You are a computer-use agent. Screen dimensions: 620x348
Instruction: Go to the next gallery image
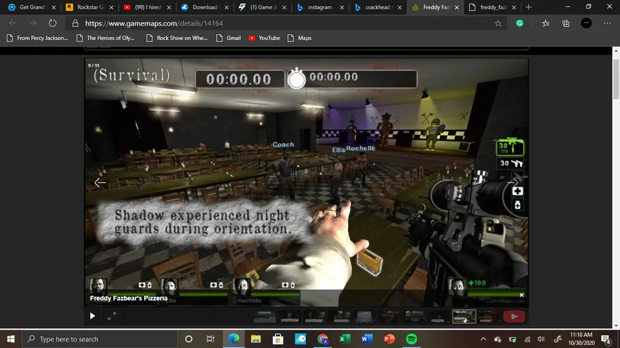(x=513, y=182)
